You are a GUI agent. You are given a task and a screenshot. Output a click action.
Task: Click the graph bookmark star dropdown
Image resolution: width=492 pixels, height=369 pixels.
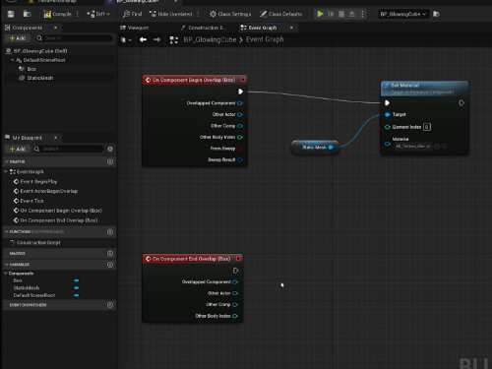point(126,40)
